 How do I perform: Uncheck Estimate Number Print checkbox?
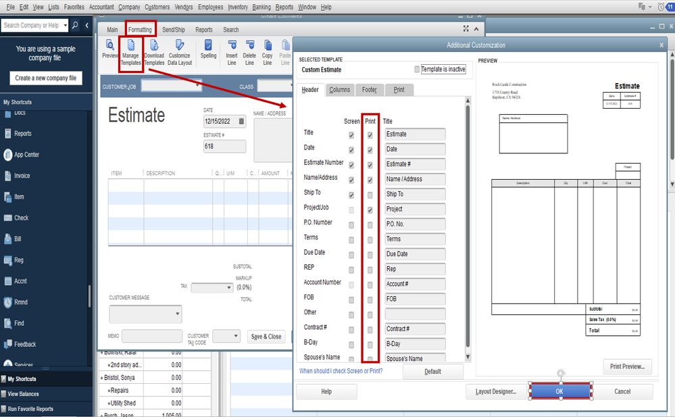tap(370, 166)
